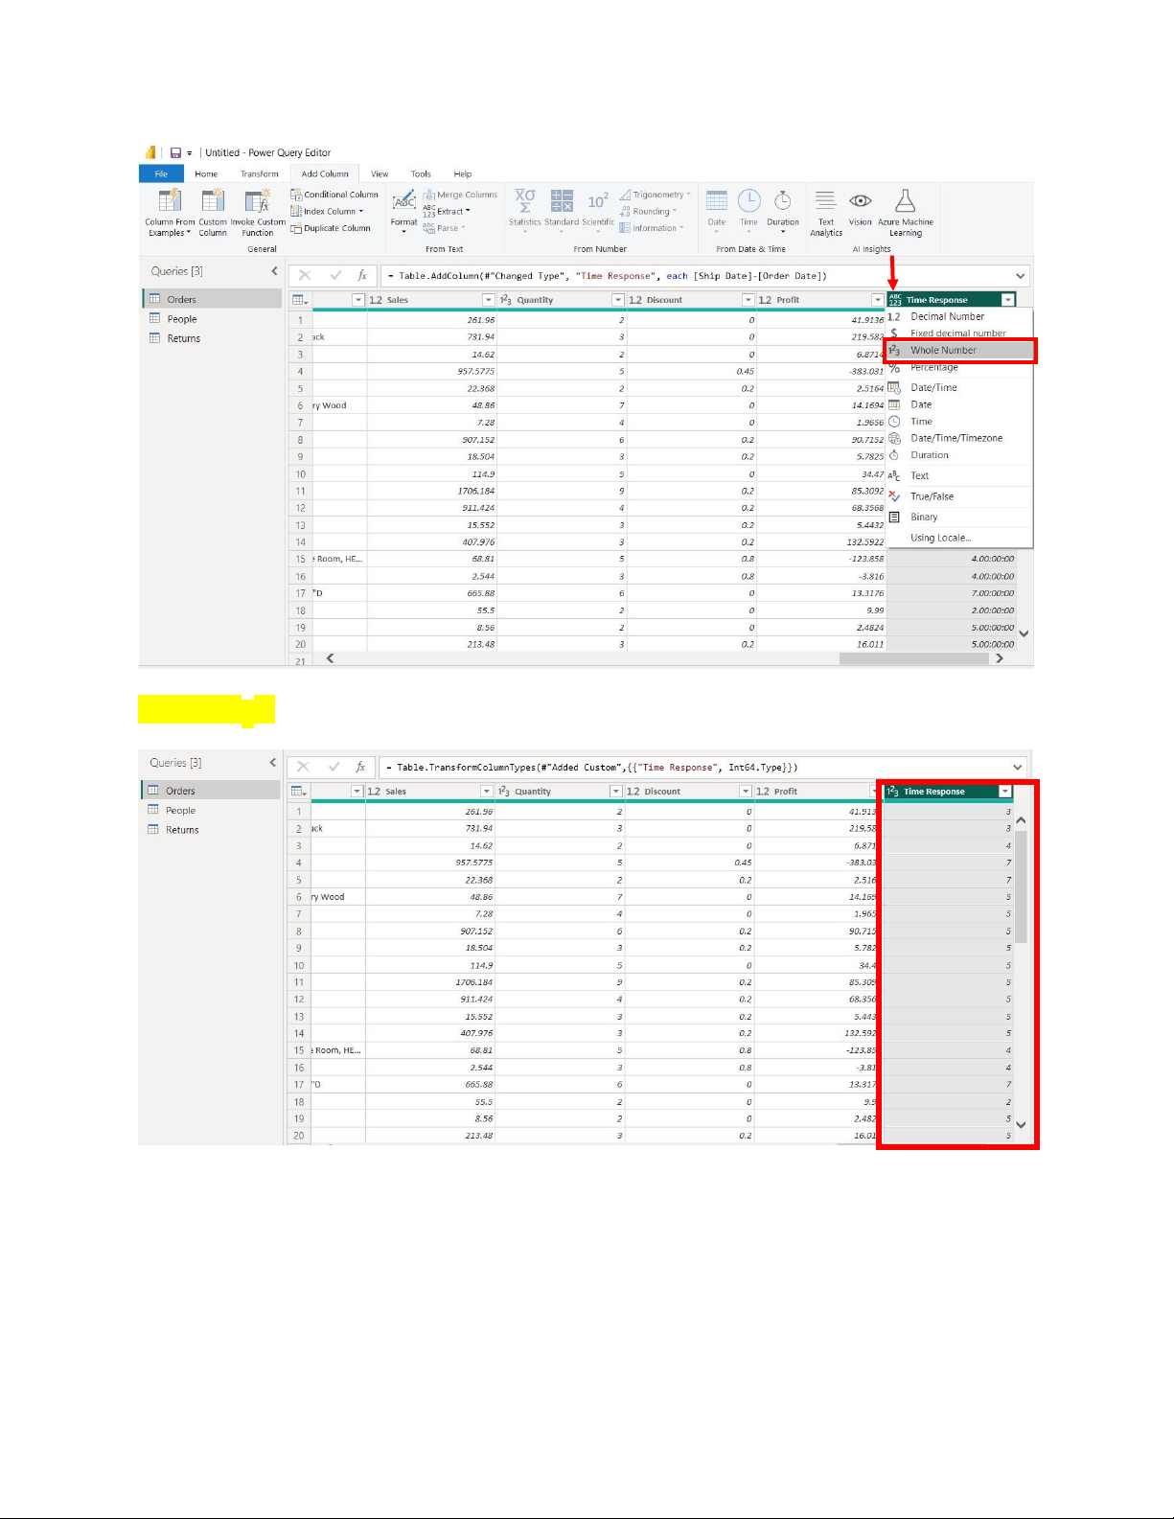The width and height of the screenshot is (1174, 1519).
Task: Add a Conditional Column
Action: coord(334,195)
